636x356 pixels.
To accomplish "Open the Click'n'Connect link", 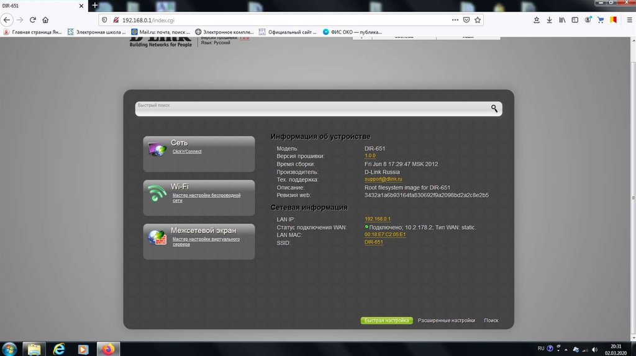I will coord(187,151).
